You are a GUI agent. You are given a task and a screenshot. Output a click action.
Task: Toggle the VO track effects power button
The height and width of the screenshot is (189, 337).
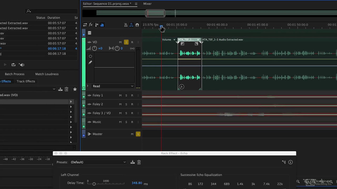coord(90,56)
